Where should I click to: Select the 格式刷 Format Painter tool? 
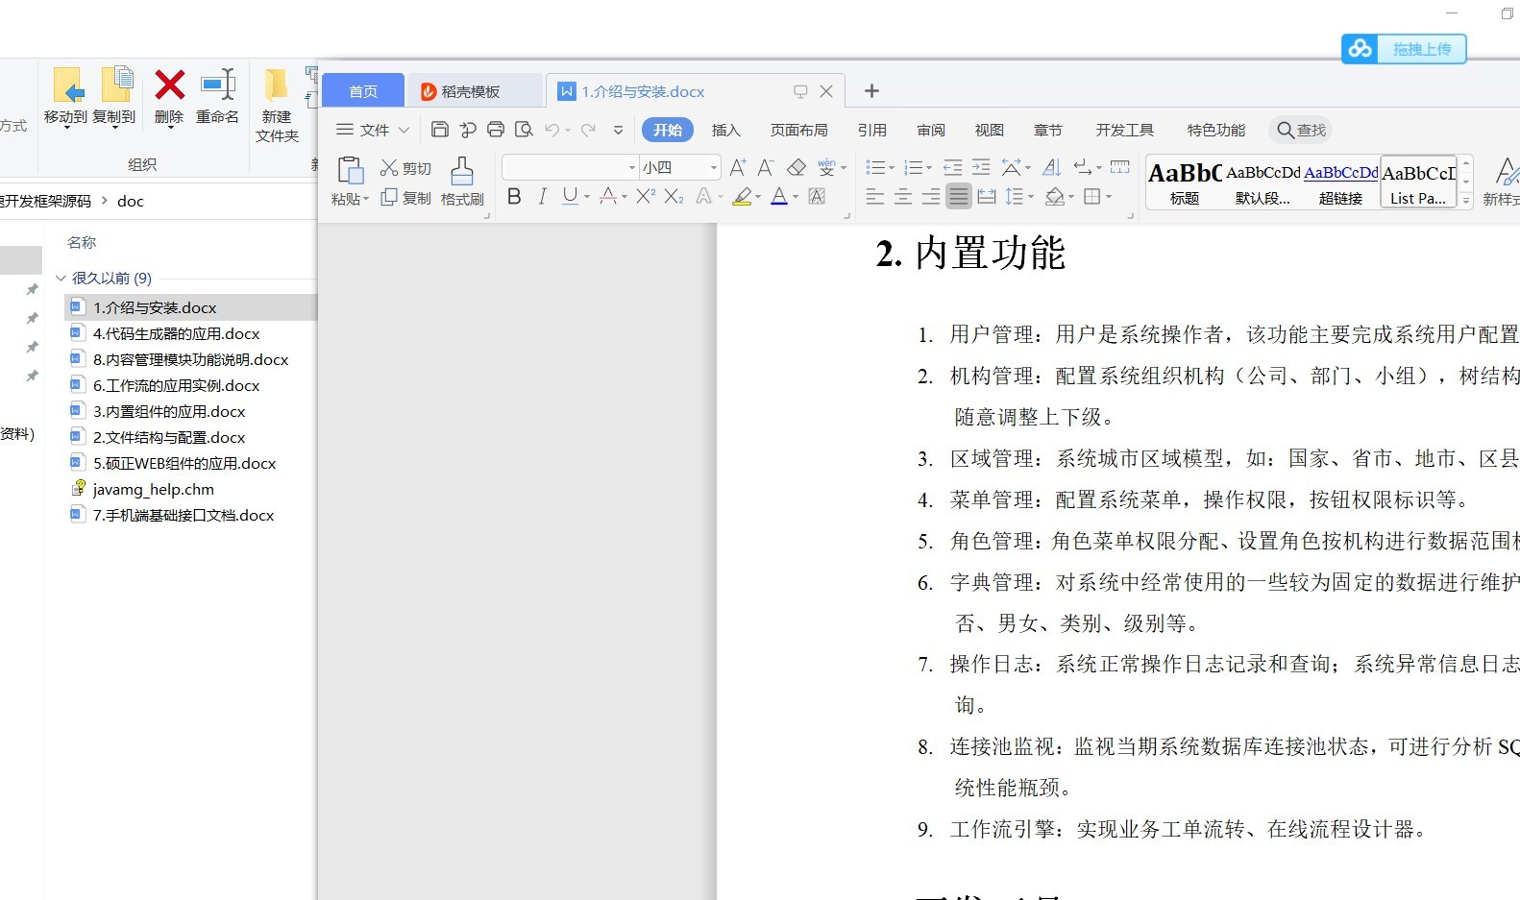point(462,181)
